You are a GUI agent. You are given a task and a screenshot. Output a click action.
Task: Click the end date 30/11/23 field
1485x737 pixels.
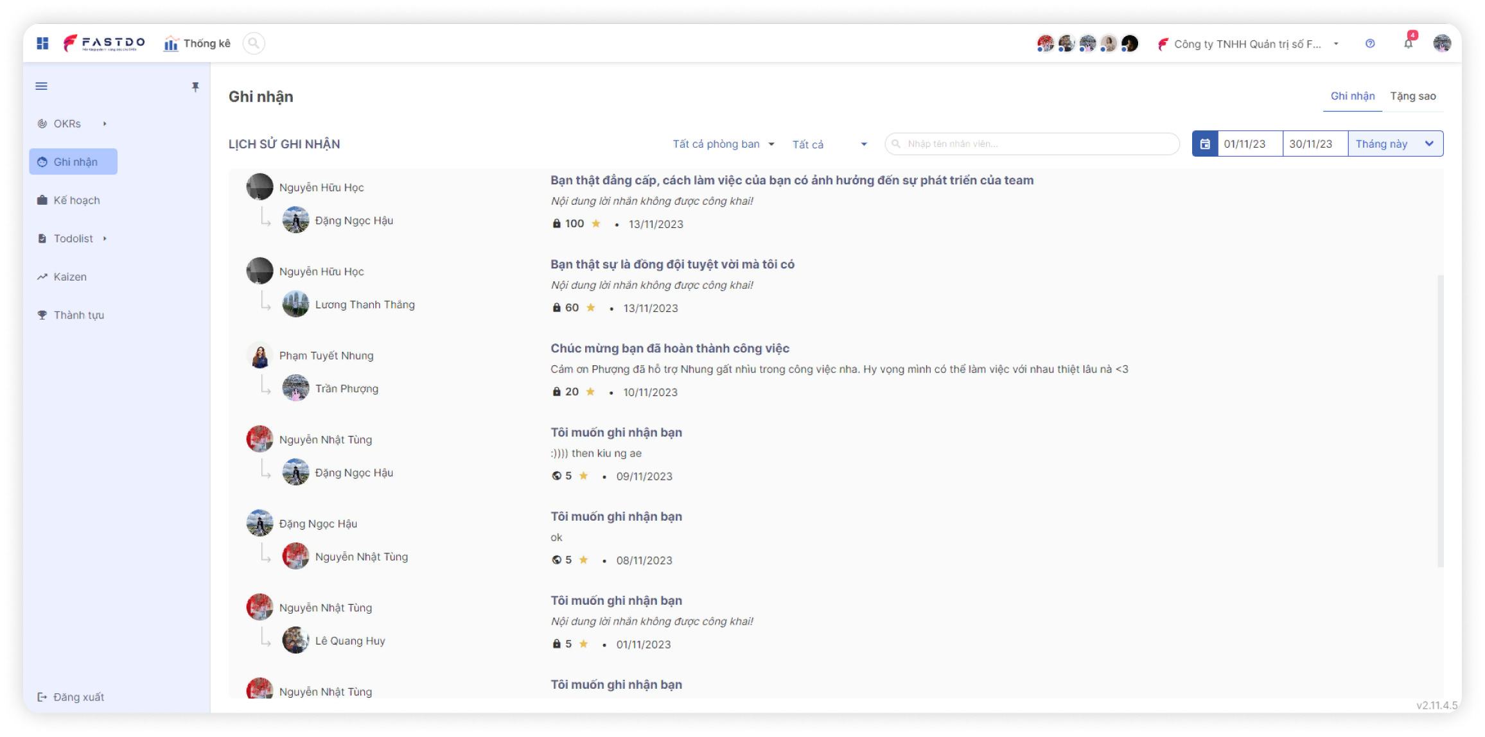click(1315, 144)
